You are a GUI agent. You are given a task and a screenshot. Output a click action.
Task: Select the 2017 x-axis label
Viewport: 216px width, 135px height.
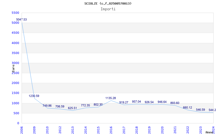pyautogui.click(x=124, y=130)
